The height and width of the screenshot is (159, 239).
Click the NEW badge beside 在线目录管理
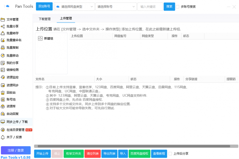[x=29, y=130]
